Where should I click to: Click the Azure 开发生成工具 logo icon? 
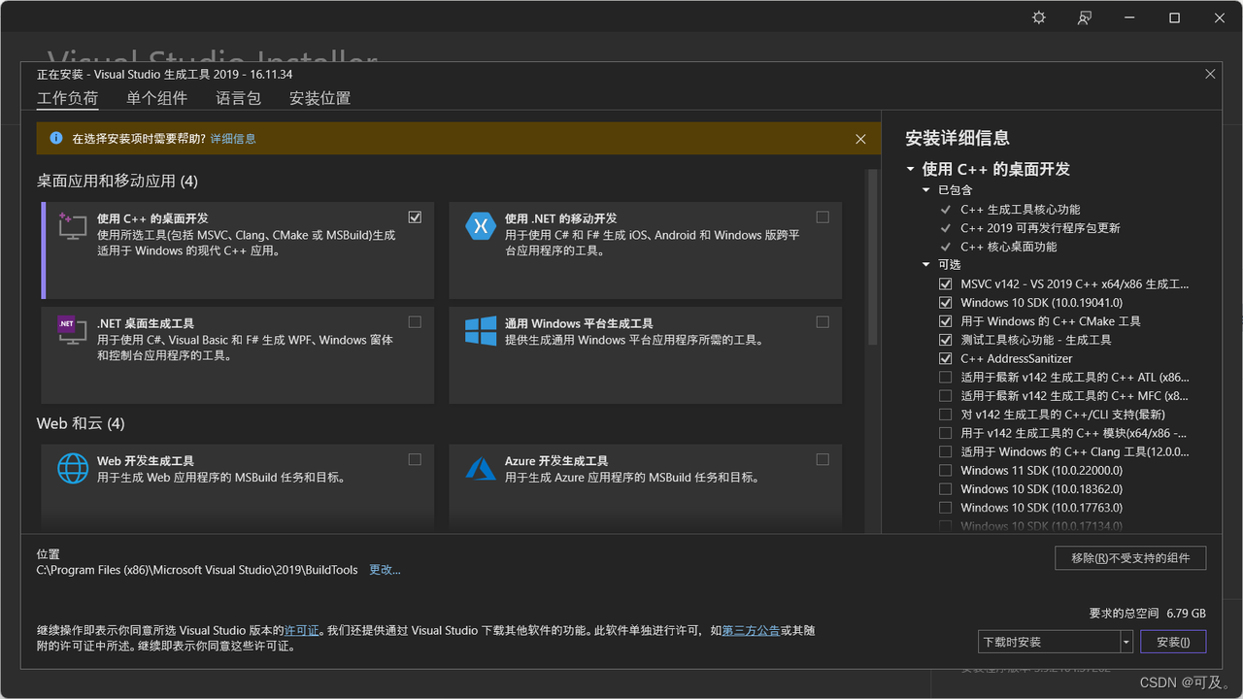click(481, 468)
